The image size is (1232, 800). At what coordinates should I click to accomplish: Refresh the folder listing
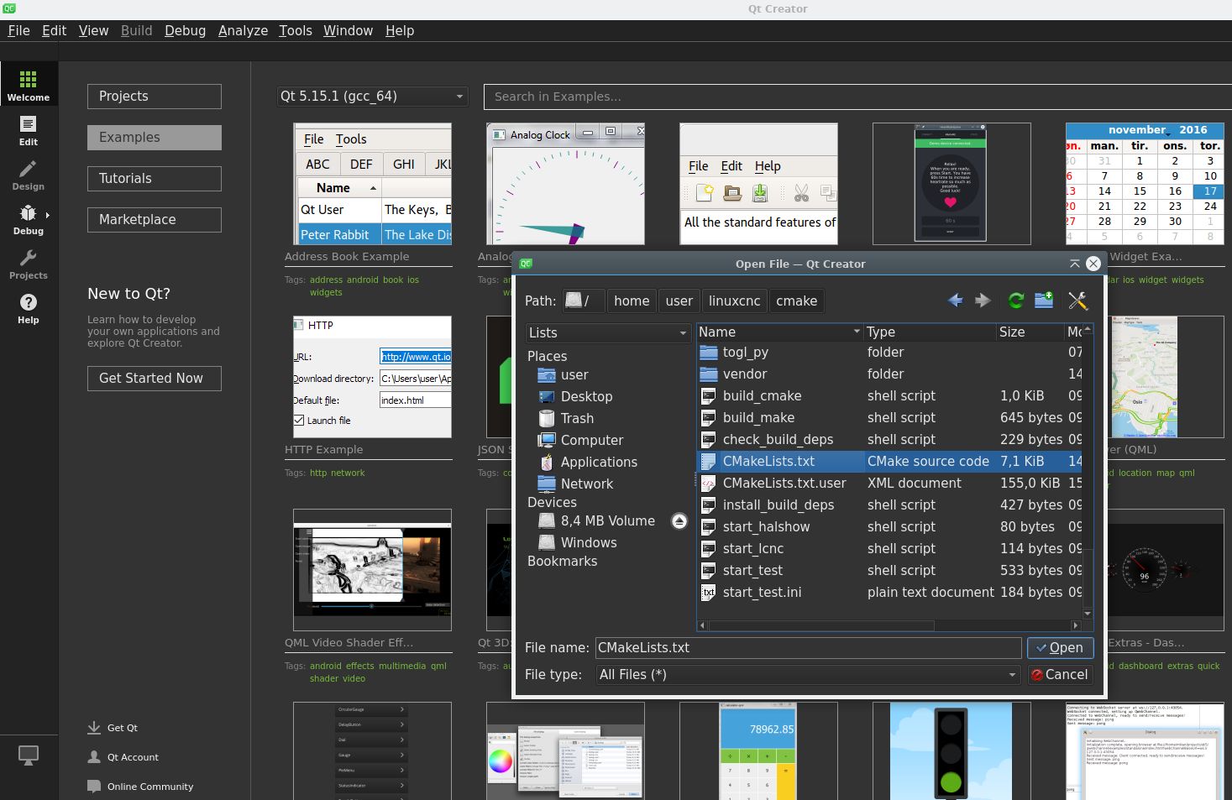1015,301
